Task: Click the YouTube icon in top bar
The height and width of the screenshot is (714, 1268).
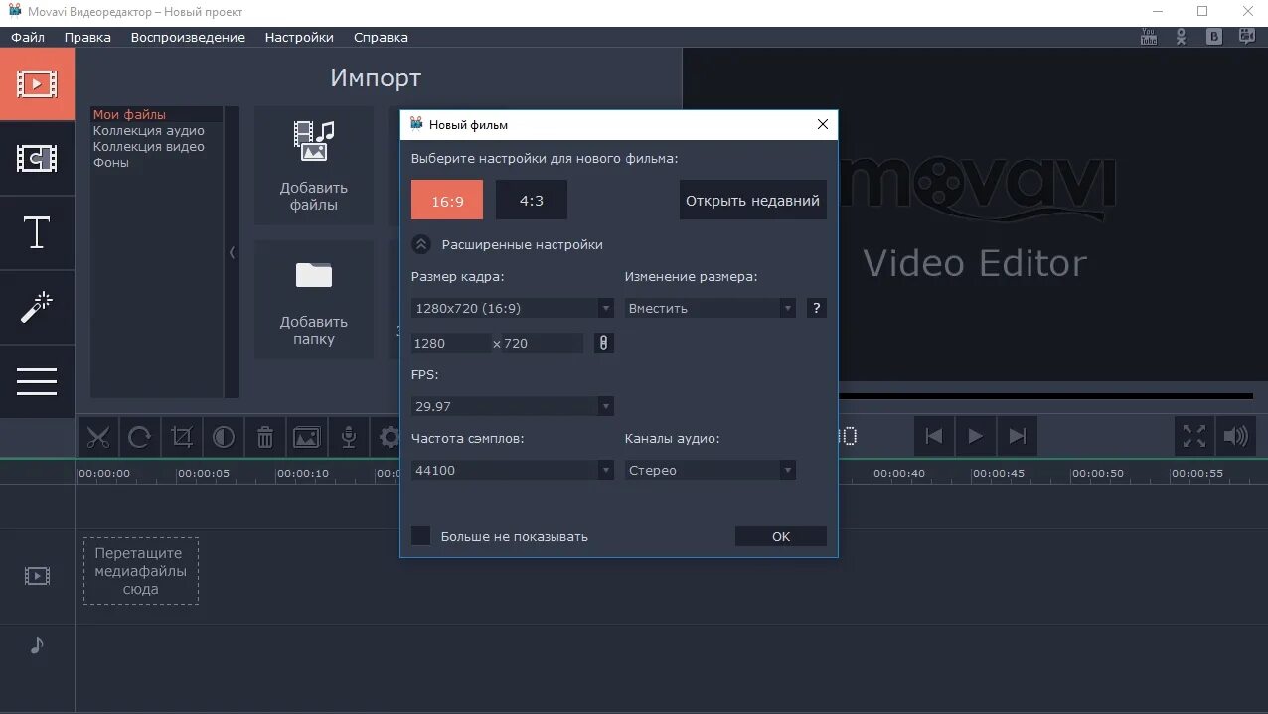Action: [x=1149, y=37]
